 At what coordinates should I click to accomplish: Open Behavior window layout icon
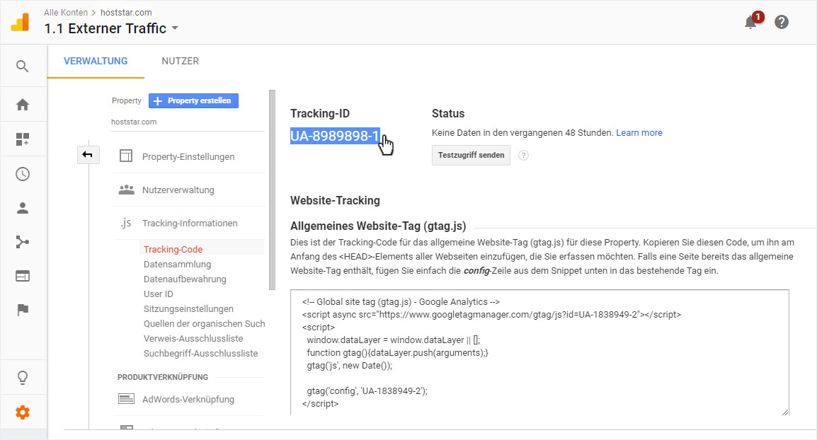tap(23, 276)
